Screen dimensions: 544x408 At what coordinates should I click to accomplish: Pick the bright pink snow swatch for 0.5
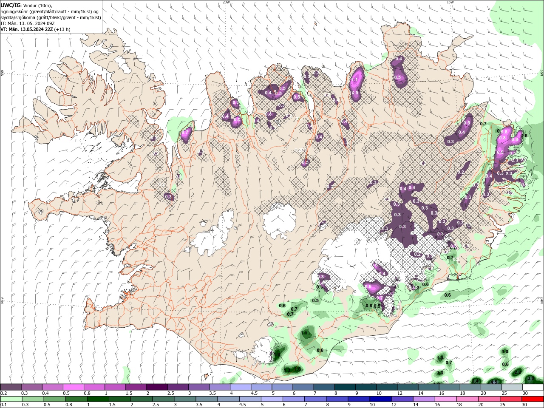coord(73,387)
